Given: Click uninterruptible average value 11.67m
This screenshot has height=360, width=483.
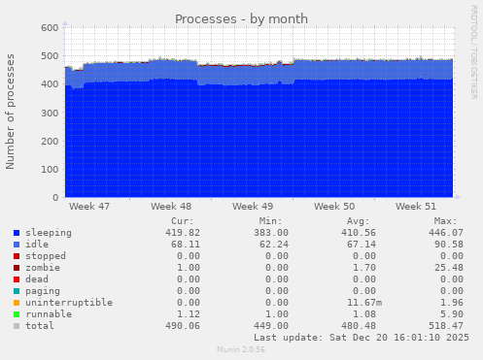Looking at the screenshot, I should pos(364,303).
